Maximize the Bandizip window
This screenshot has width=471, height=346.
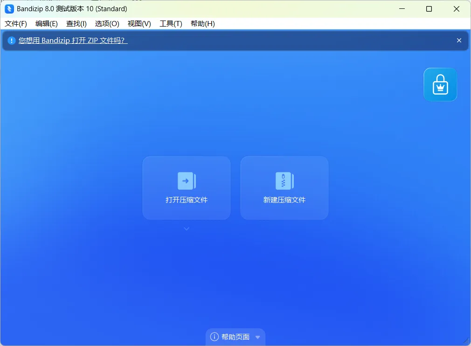tap(429, 9)
